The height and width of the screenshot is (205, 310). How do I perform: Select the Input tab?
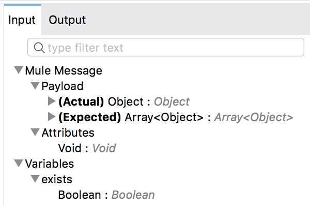[x=22, y=20]
